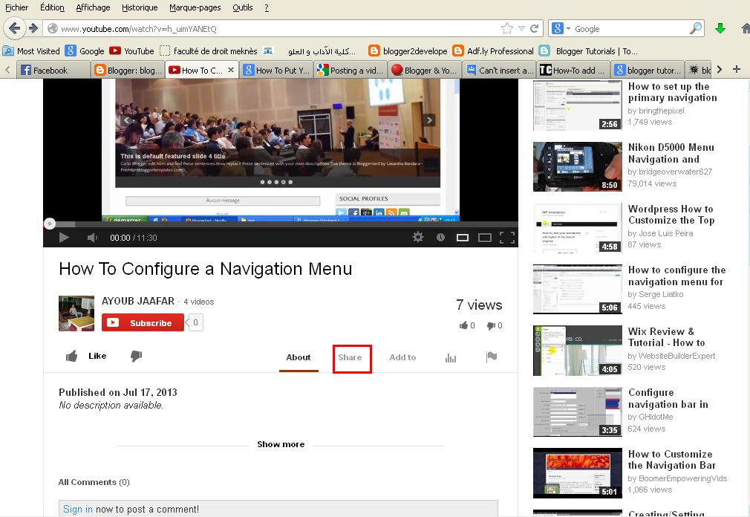Switch to small player size
Viewport: 750px width, 517px height.
tap(462, 237)
